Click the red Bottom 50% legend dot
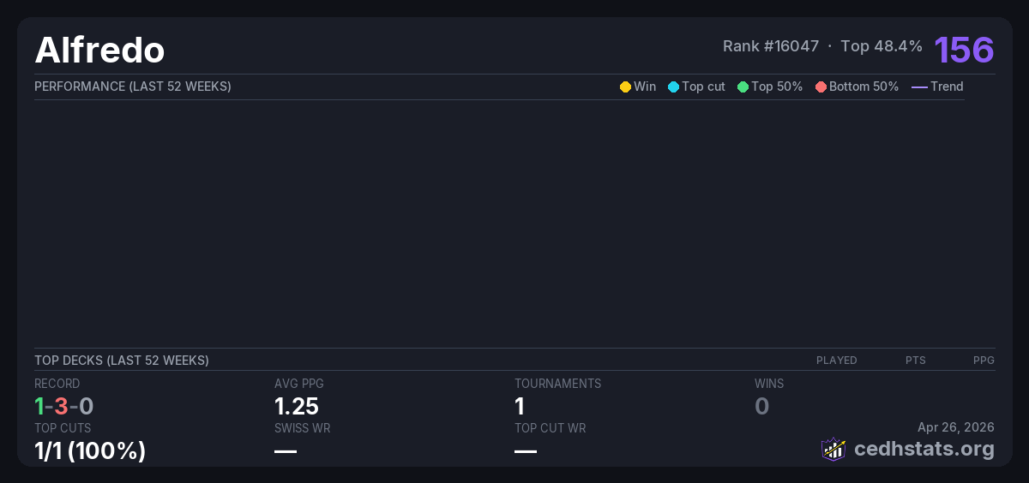The height and width of the screenshot is (483, 1029). [821, 86]
